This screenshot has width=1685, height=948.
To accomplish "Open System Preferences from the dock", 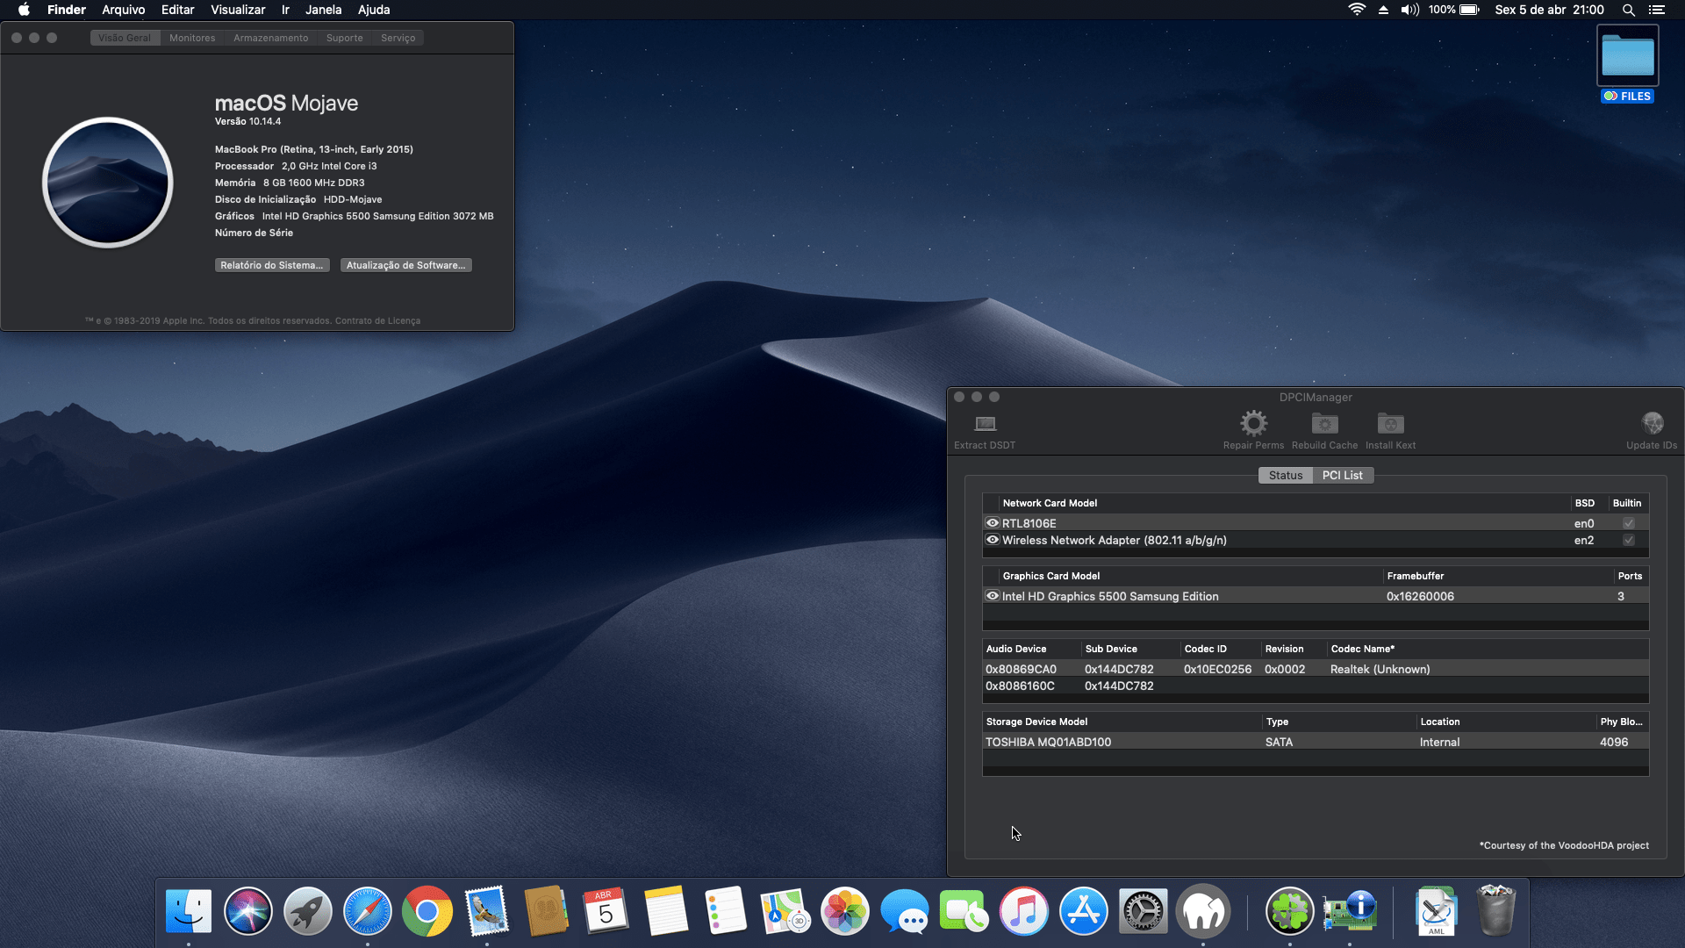I will (x=1143, y=912).
